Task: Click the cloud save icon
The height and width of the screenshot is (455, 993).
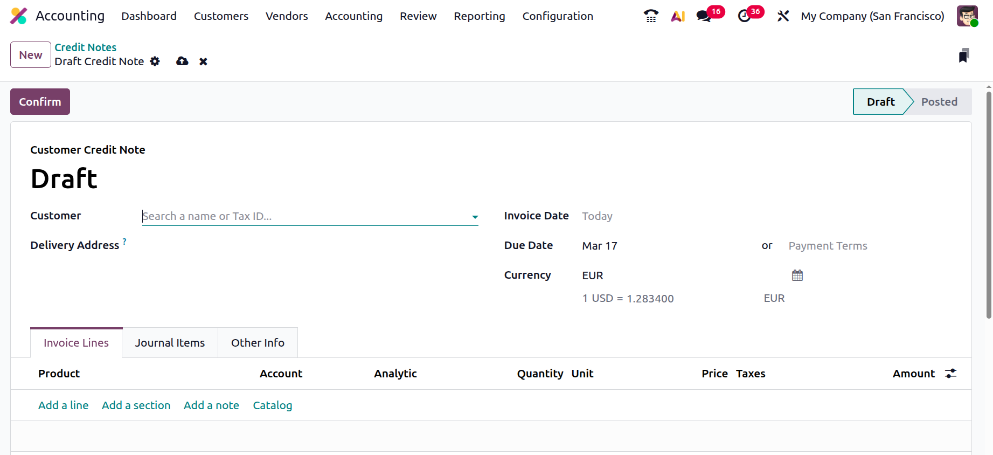Action: [182, 61]
